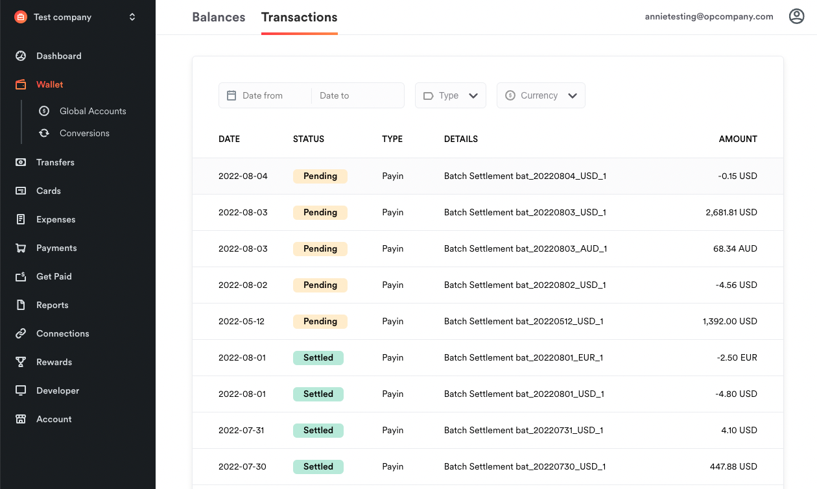Screen dimensions: 817x489
Task: Open the Currency filter dropdown
Action: (541, 95)
